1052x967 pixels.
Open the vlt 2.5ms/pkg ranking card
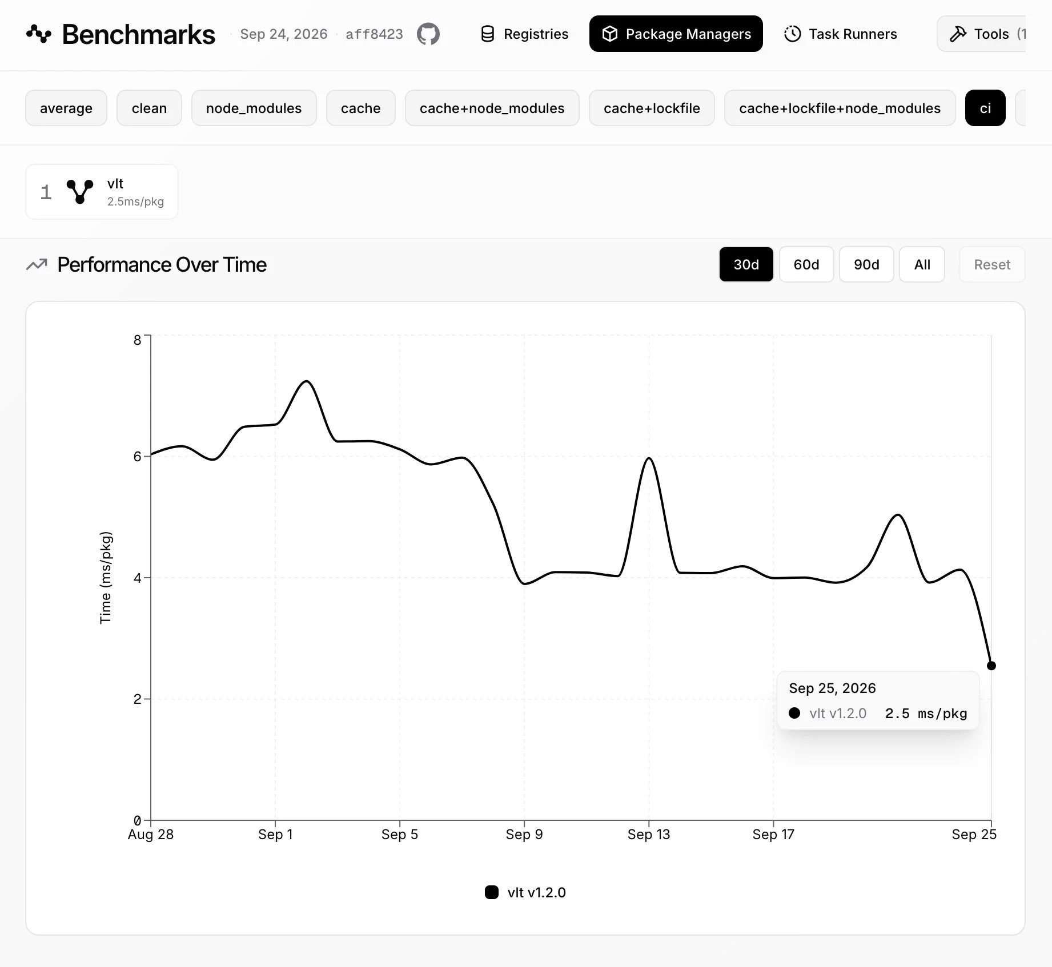pos(102,192)
